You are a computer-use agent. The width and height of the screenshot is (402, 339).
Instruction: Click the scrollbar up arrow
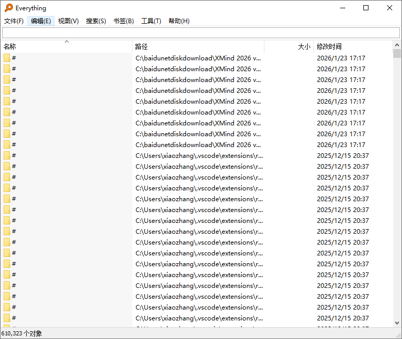click(x=397, y=45)
